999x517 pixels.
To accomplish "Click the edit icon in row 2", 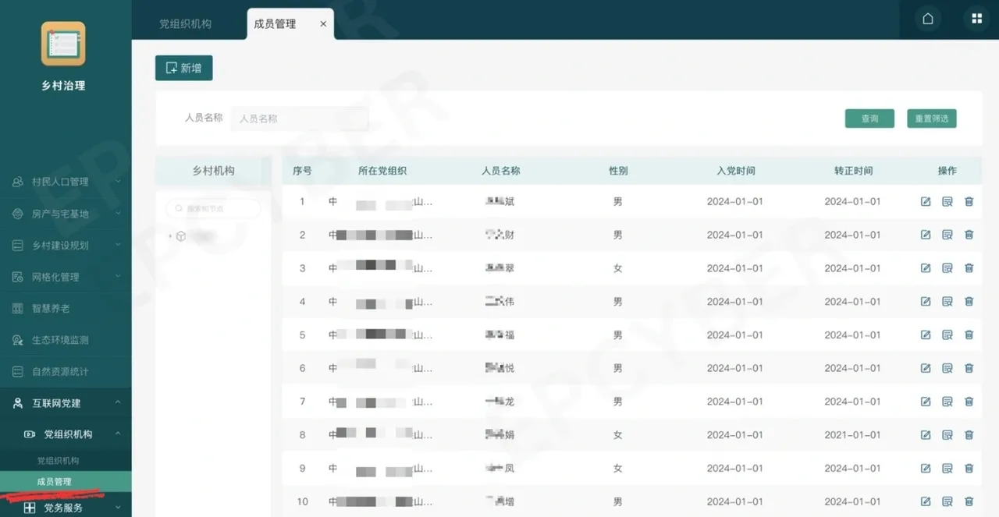I will click(926, 235).
